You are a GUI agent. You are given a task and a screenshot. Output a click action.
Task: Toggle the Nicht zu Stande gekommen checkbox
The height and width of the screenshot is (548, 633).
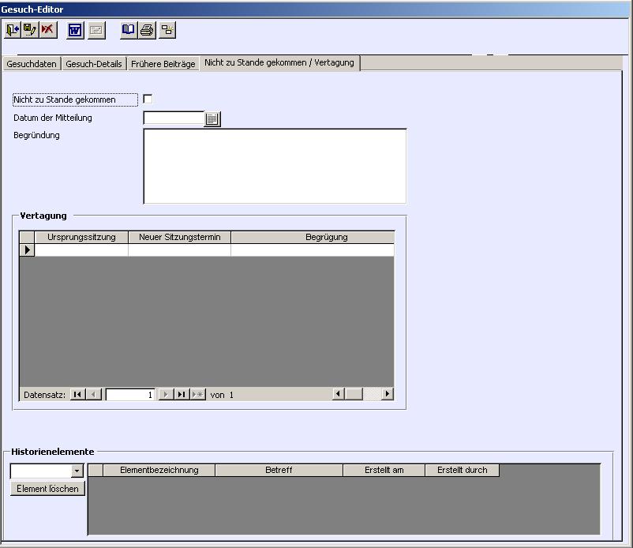(148, 99)
